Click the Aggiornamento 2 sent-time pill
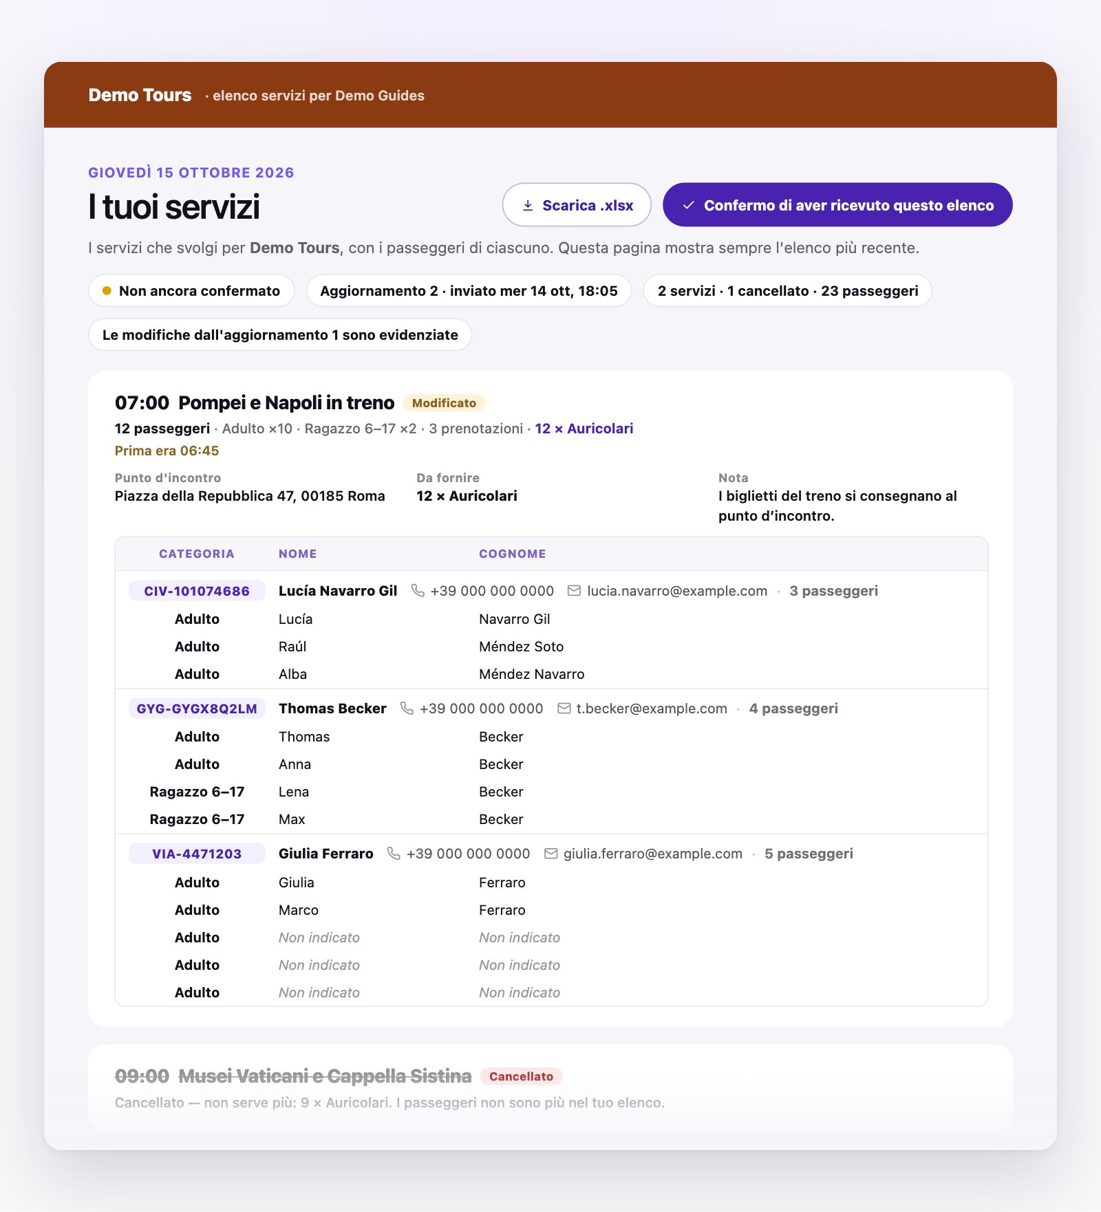 (x=469, y=291)
